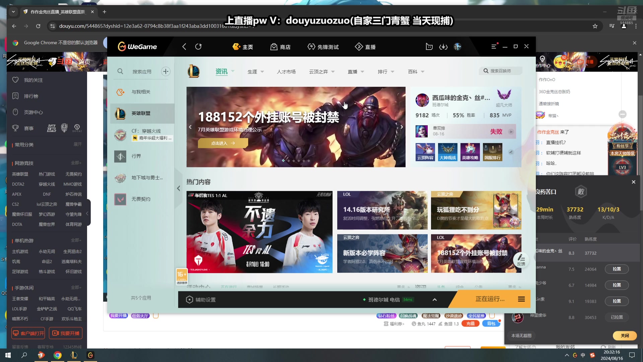The width and height of the screenshot is (643, 362).
Task: Click the 正在运行 status button
Action: coord(490,299)
